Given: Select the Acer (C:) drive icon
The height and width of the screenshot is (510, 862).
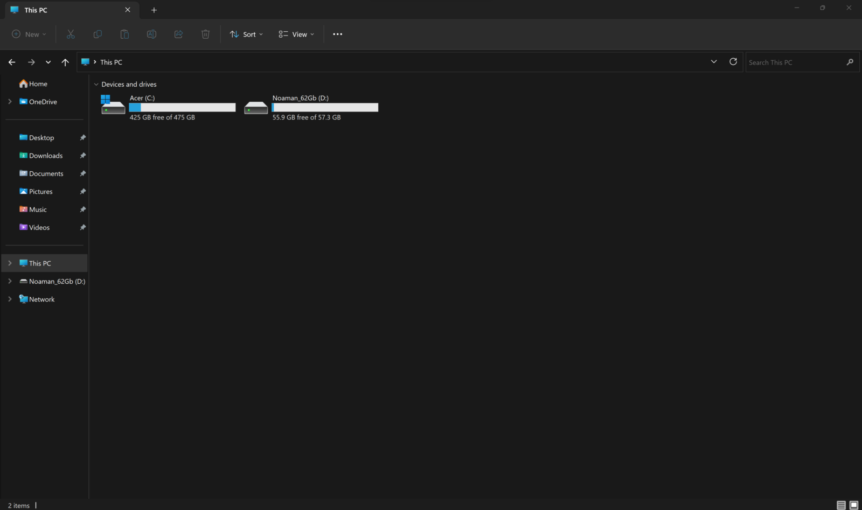Looking at the screenshot, I should [113, 104].
